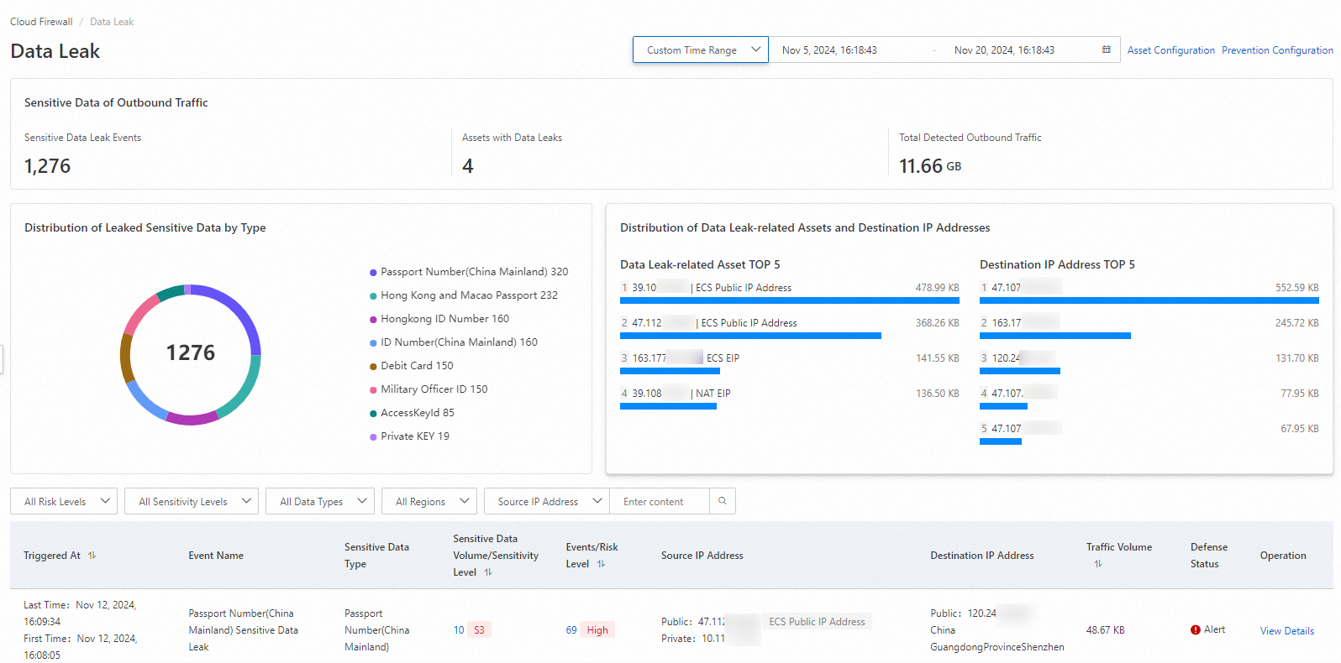Click ECS Public IP Address tag in row
The image size is (1341, 663).
click(817, 622)
